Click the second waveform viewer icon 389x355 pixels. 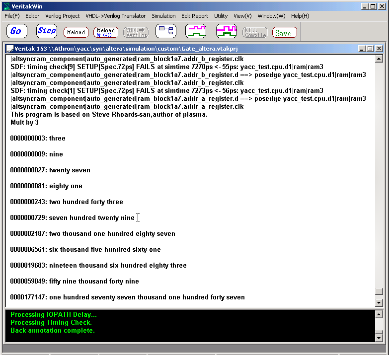point(227,31)
